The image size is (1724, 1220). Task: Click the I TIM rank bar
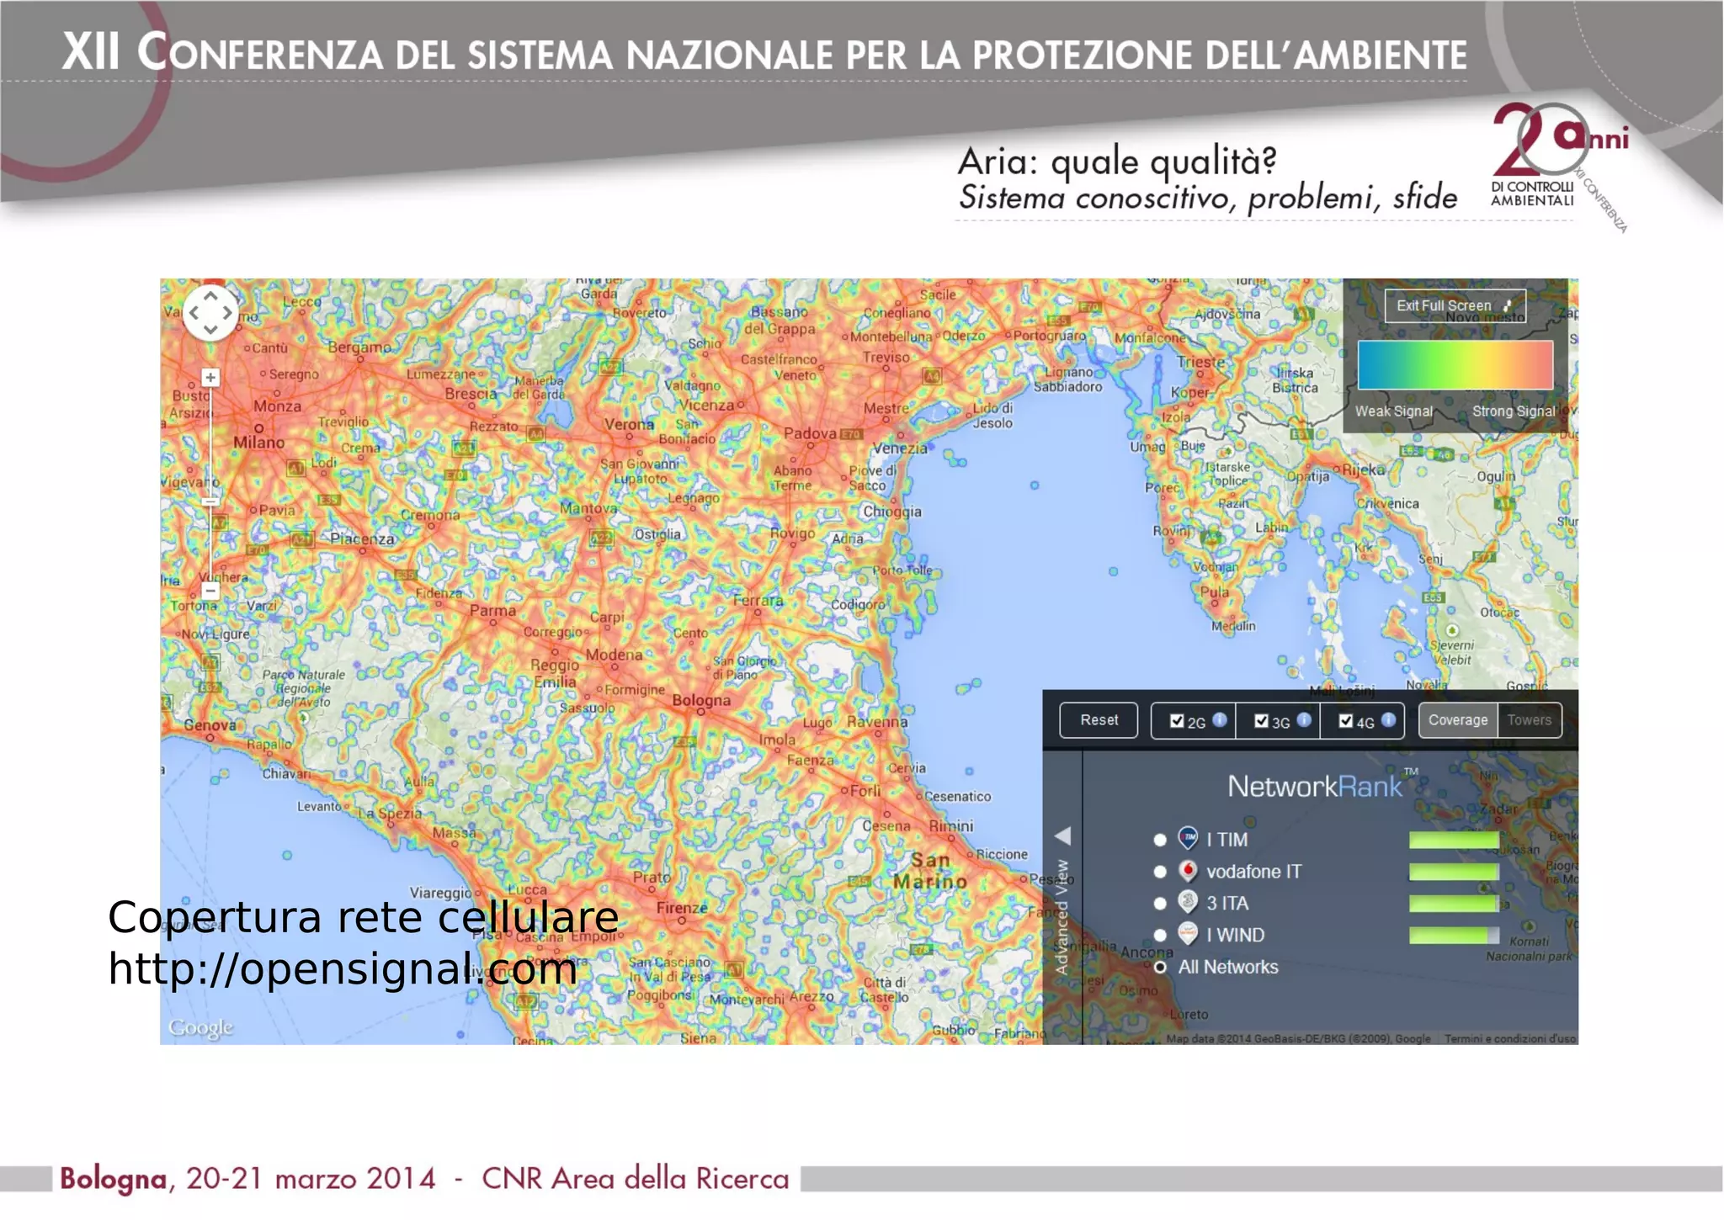tap(1455, 840)
